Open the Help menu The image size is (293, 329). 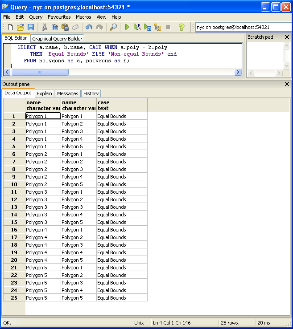click(x=116, y=17)
